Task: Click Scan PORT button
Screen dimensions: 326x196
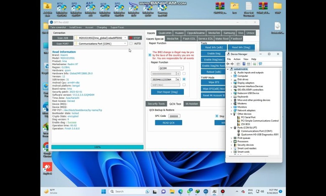Action: 63,43
